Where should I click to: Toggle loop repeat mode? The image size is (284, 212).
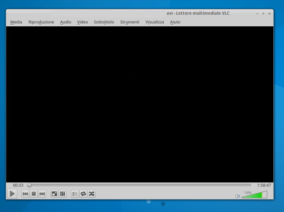click(x=83, y=194)
